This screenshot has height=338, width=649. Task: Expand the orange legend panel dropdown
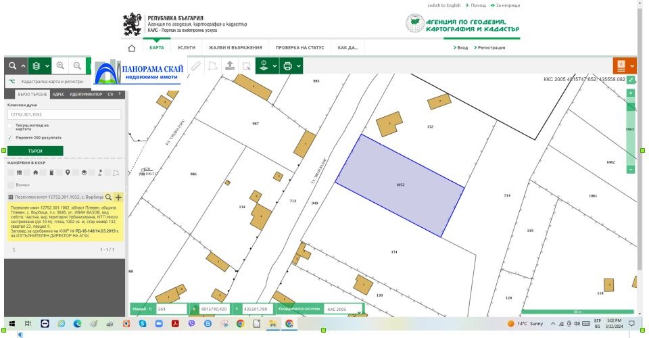click(632, 66)
